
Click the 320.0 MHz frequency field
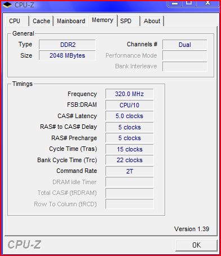129,94
